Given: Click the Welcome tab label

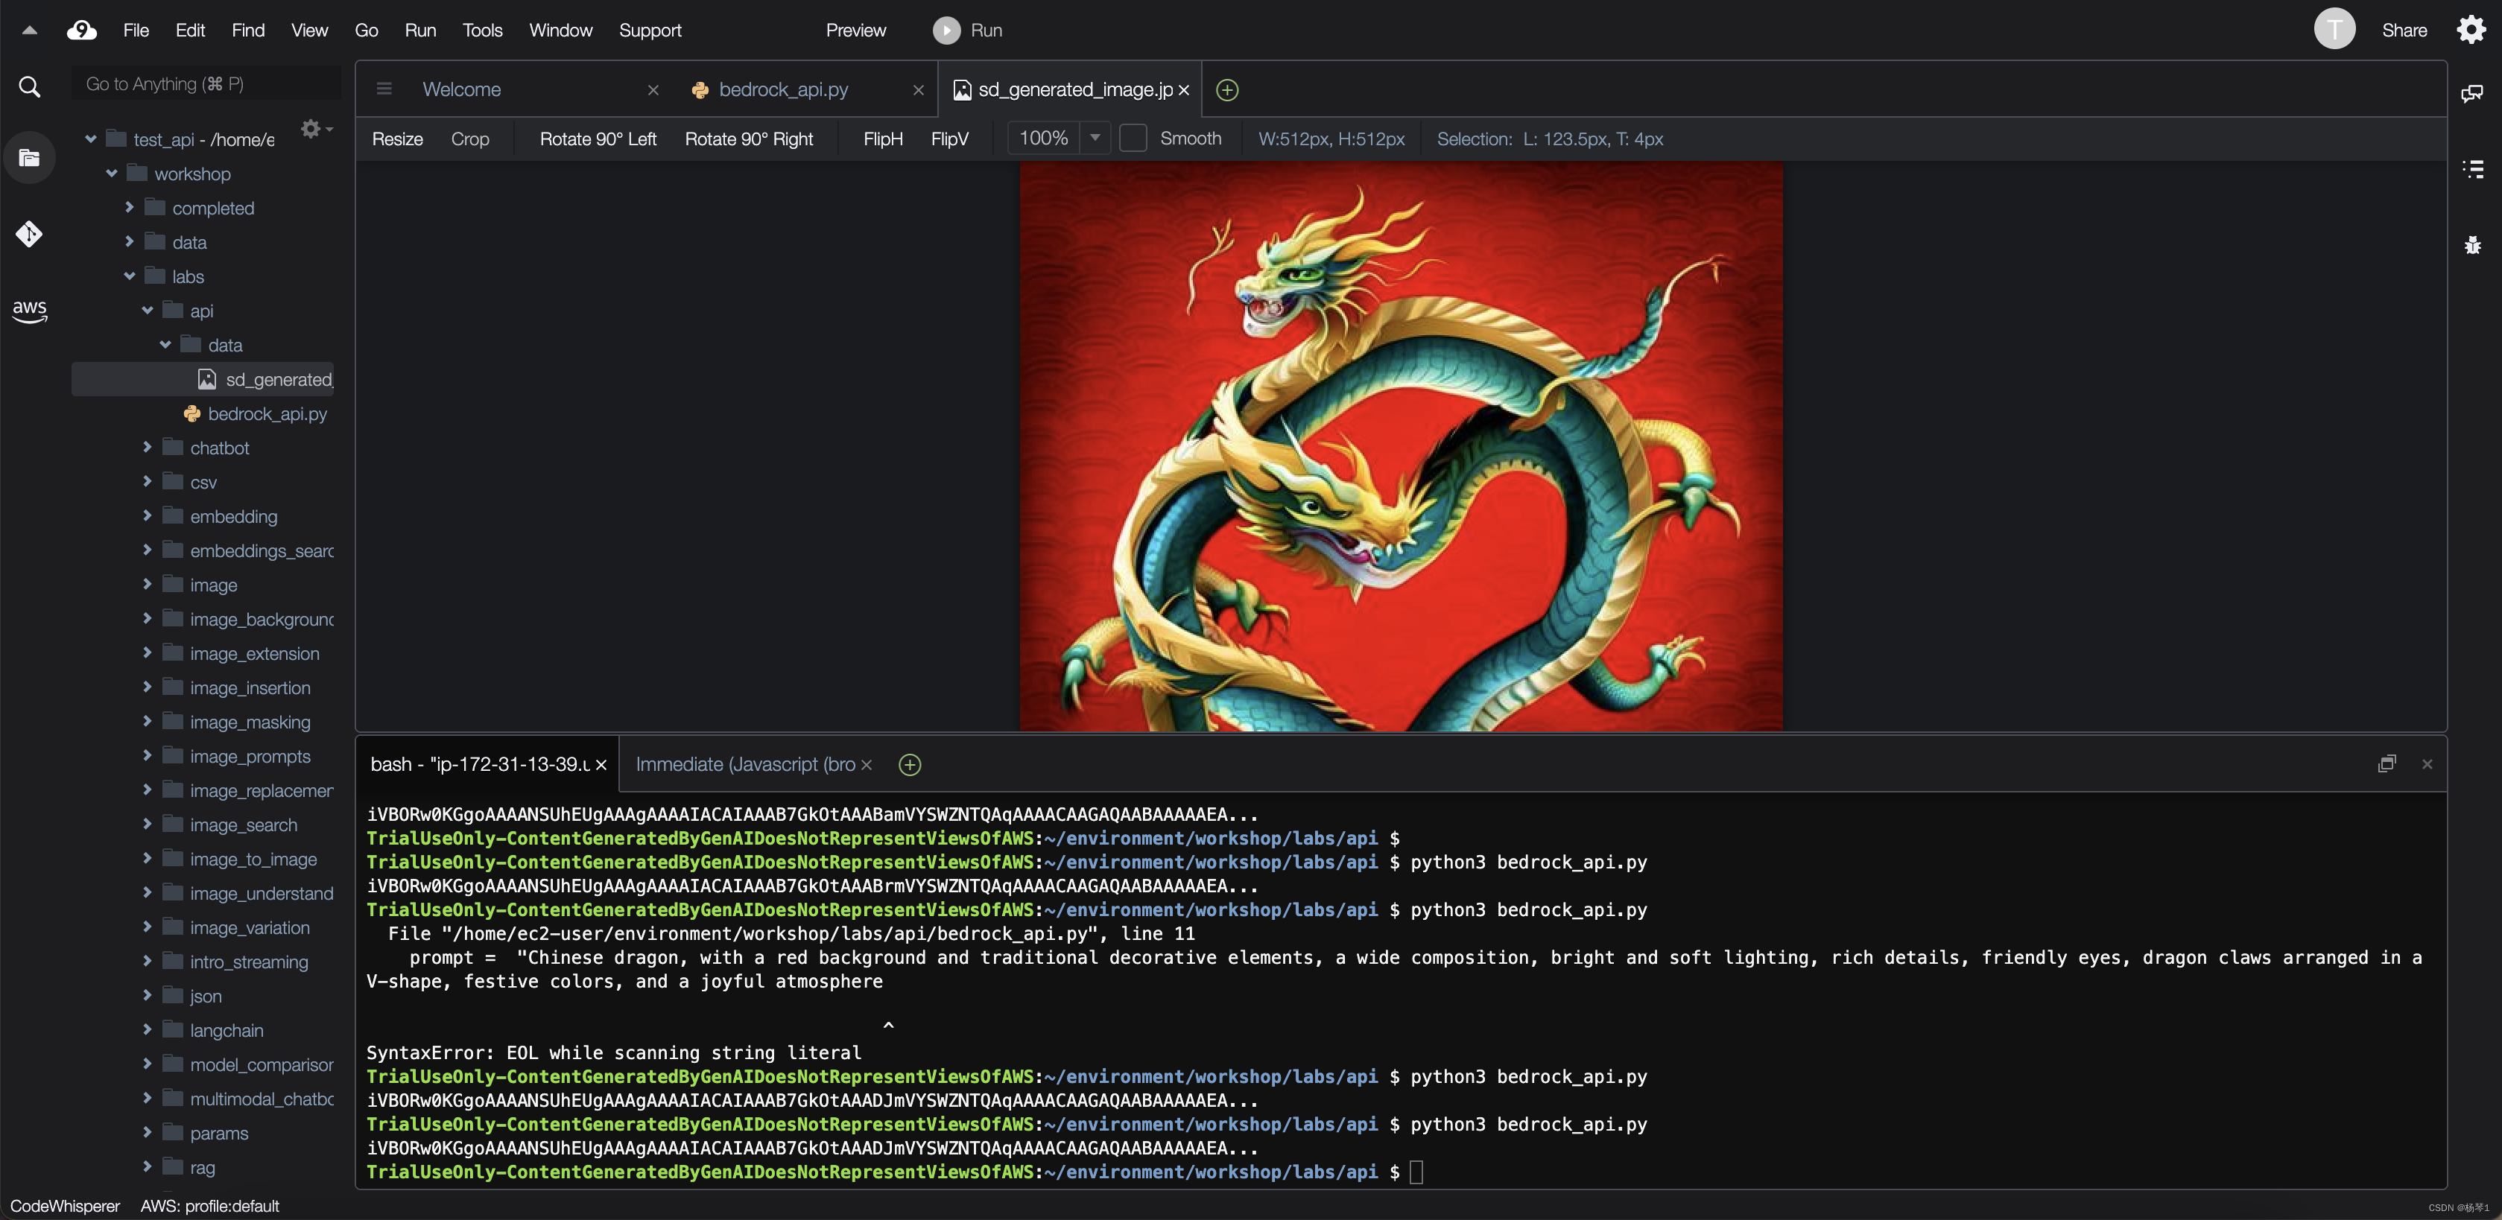Looking at the screenshot, I should tap(463, 88).
